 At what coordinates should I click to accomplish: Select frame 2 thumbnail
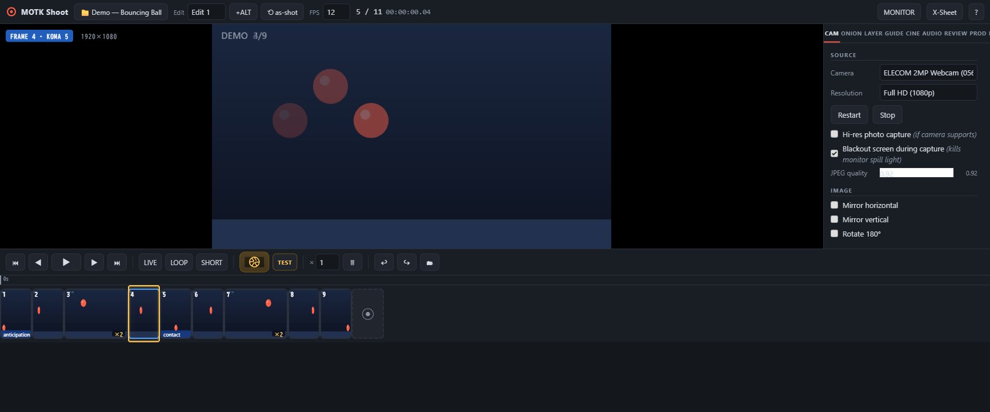coord(48,314)
